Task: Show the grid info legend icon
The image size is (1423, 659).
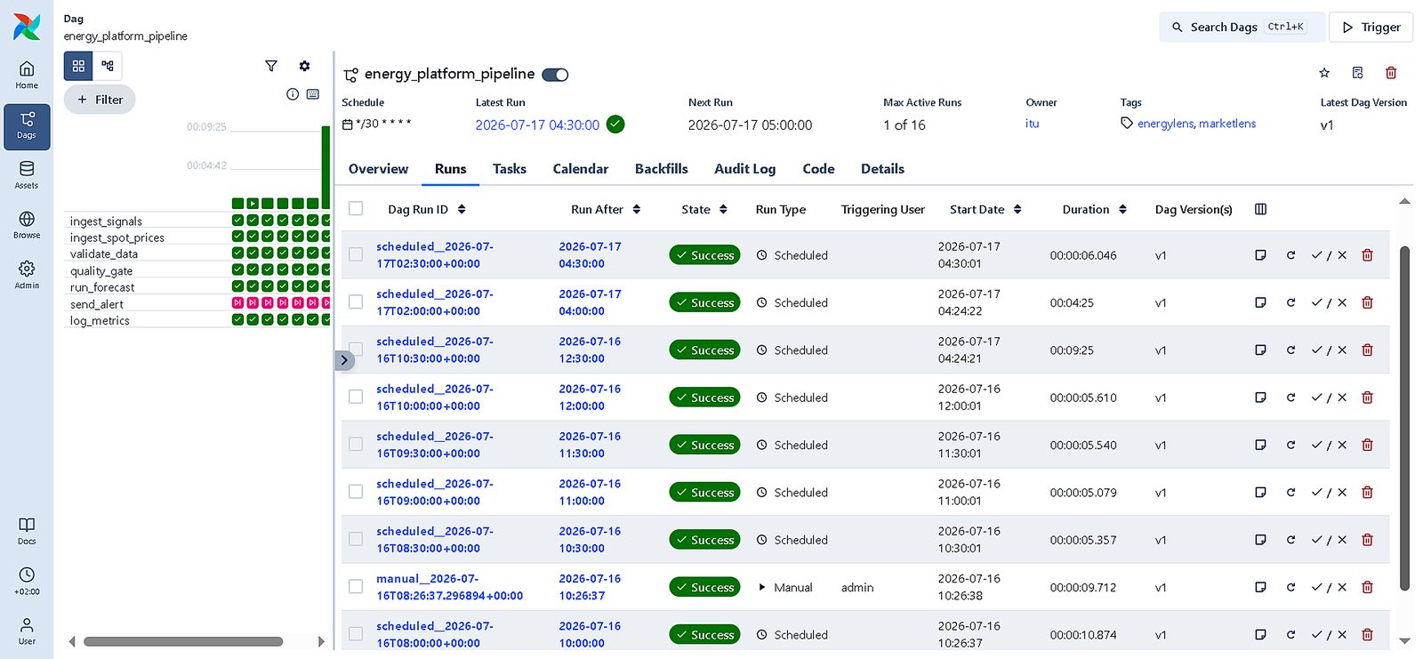Action: click(293, 94)
